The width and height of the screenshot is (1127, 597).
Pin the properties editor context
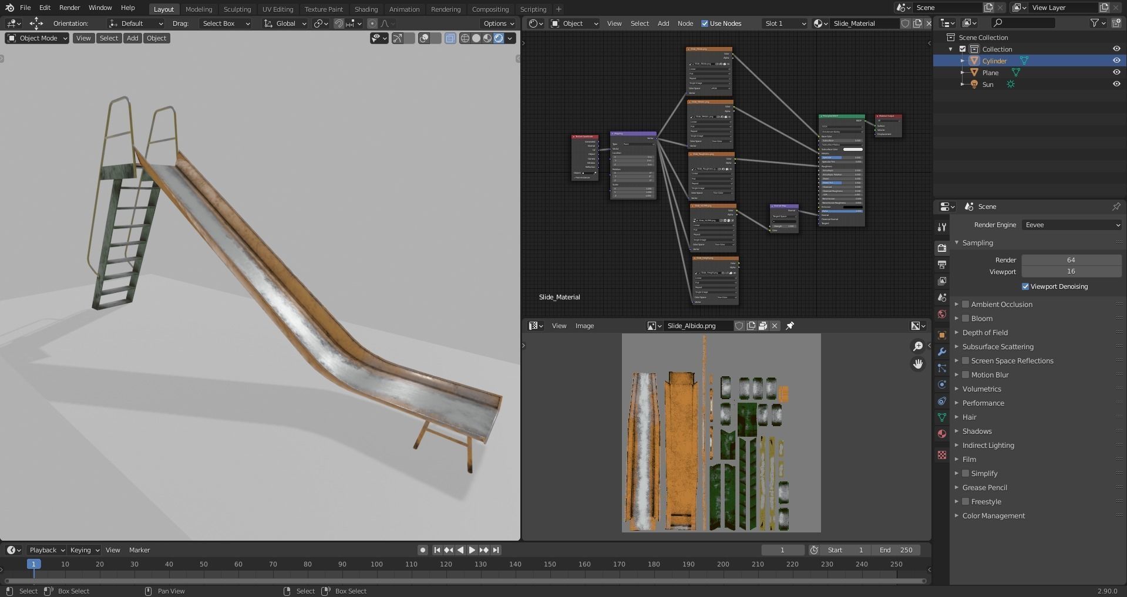pos(1116,207)
